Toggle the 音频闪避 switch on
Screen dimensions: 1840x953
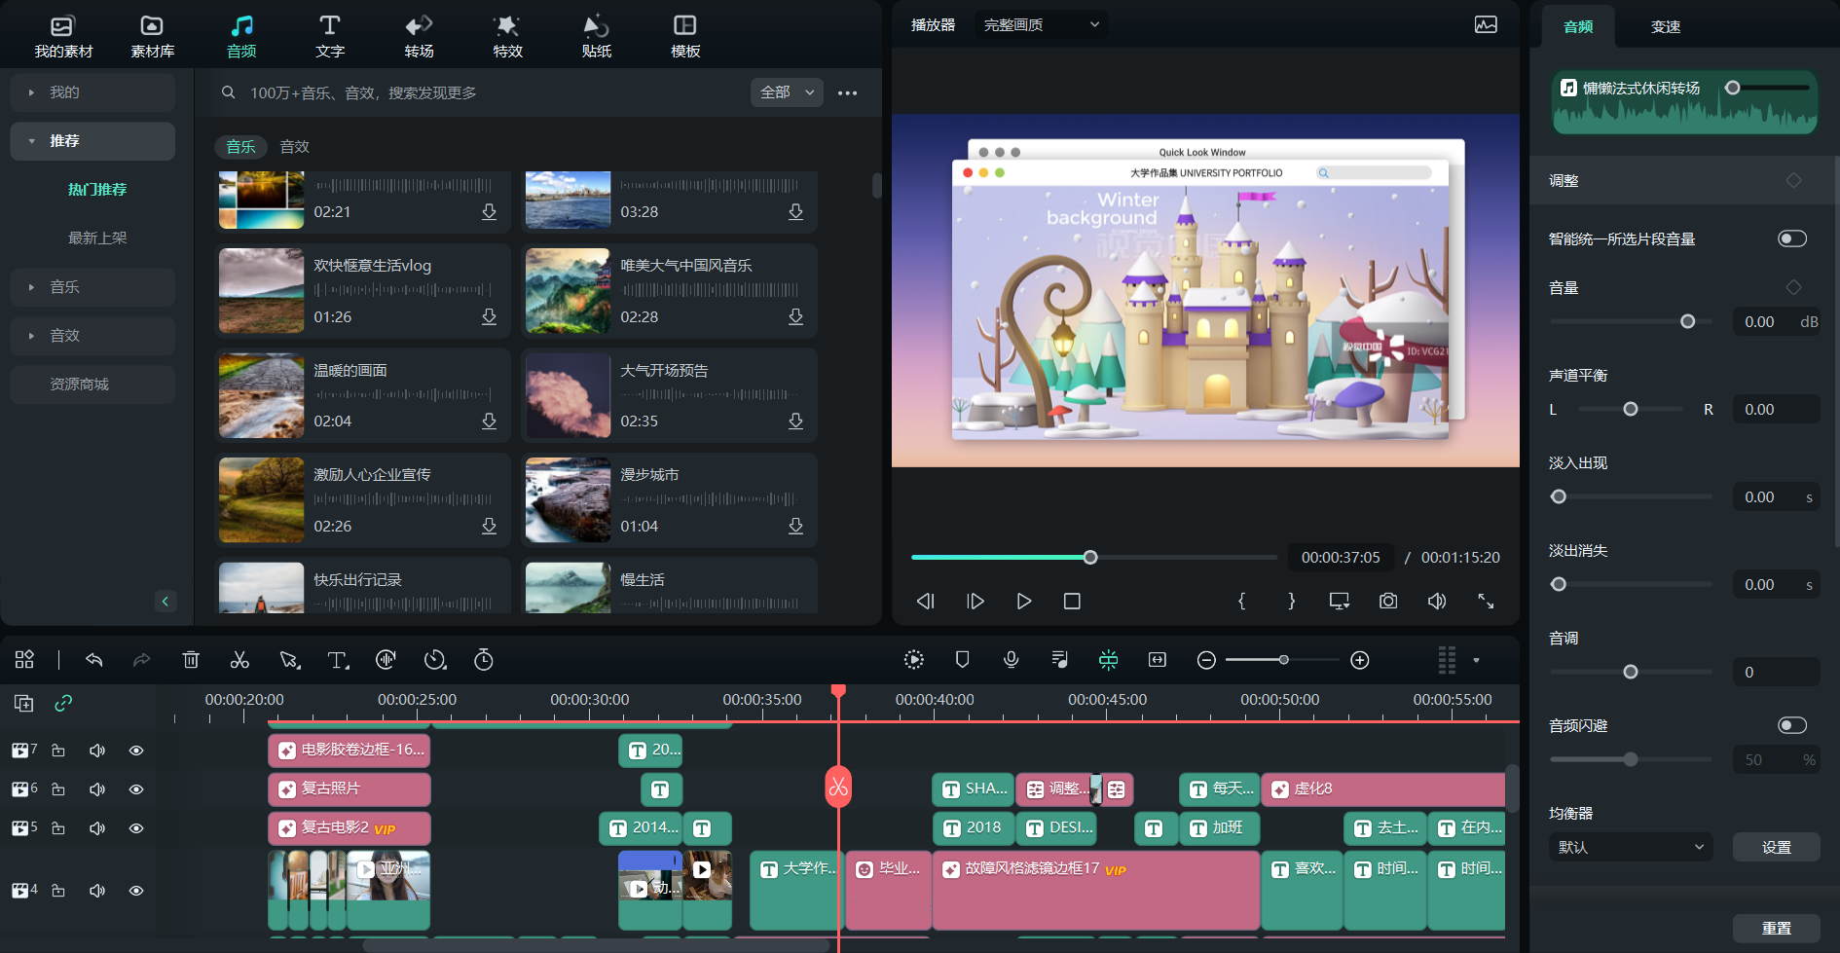(1791, 725)
